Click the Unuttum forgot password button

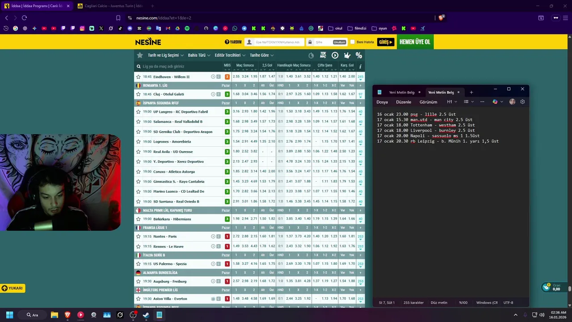pyautogui.click(x=340, y=42)
